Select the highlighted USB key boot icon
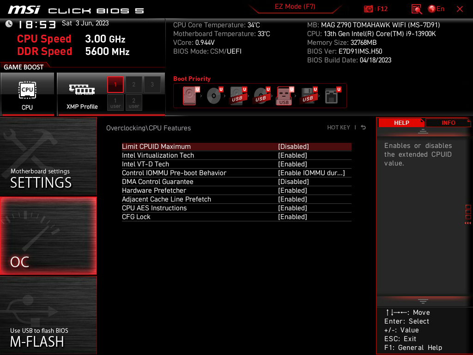The width and height of the screenshot is (473, 355). point(285,96)
